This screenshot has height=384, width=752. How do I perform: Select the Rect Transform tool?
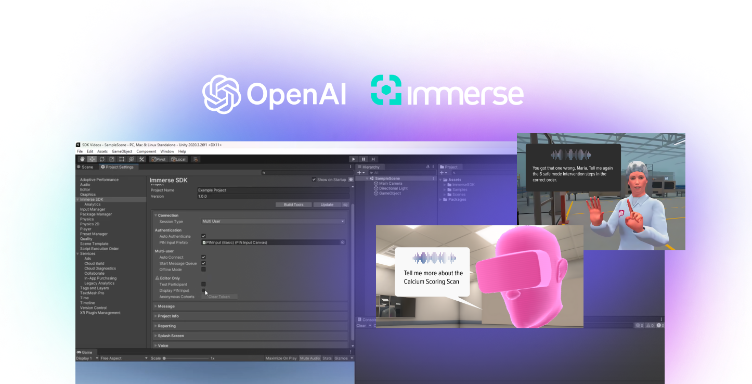[122, 159]
